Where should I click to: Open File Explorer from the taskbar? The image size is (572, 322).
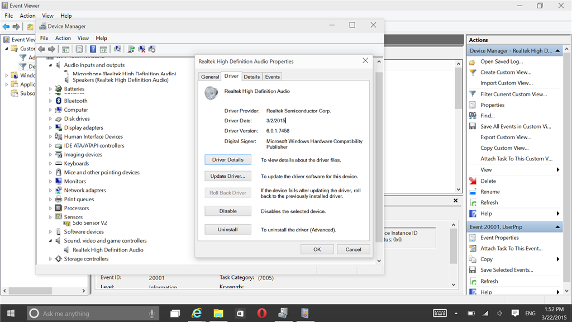coord(218,313)
